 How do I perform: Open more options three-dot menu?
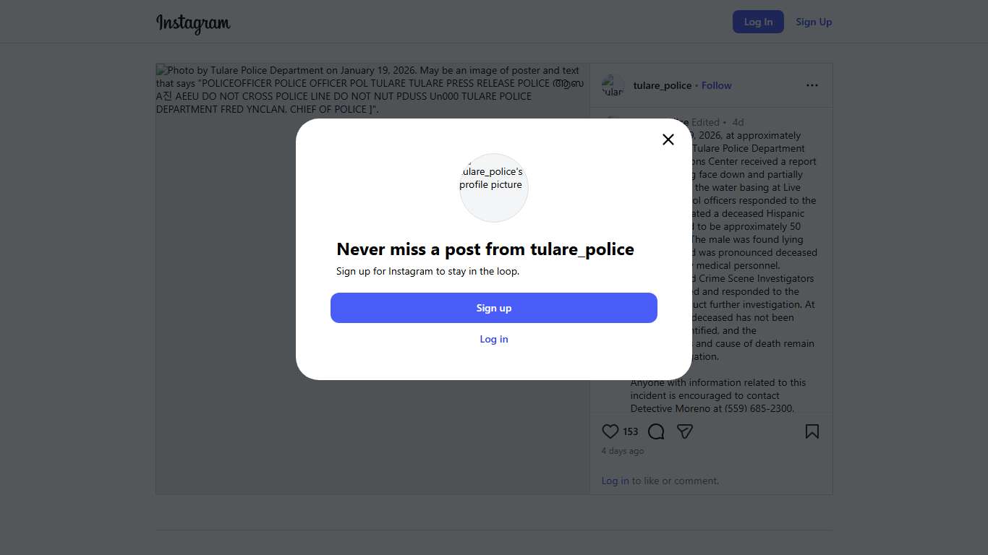click(x=812, y=85)
